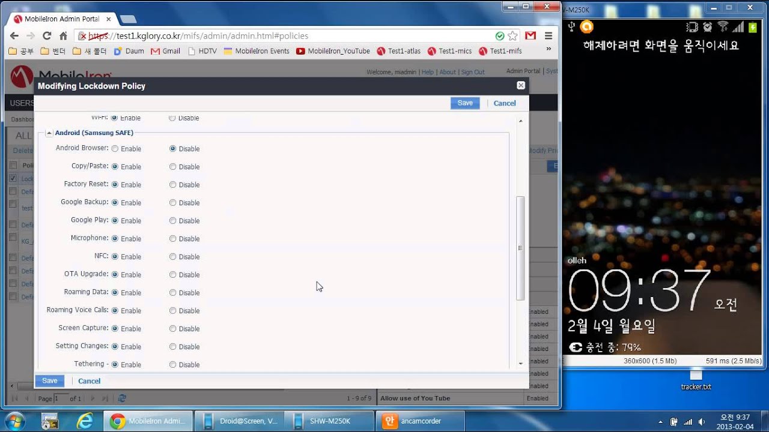
Task: Open new Chrome tab
Action: pos(128,19)
